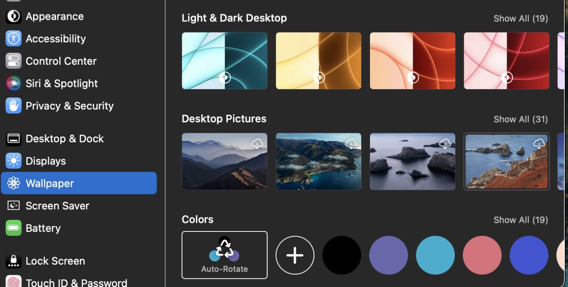Open Desktop & Dock settings
The width and height of the screenshot is (568, 287).
pyautogui.click(x=65, y=139)
